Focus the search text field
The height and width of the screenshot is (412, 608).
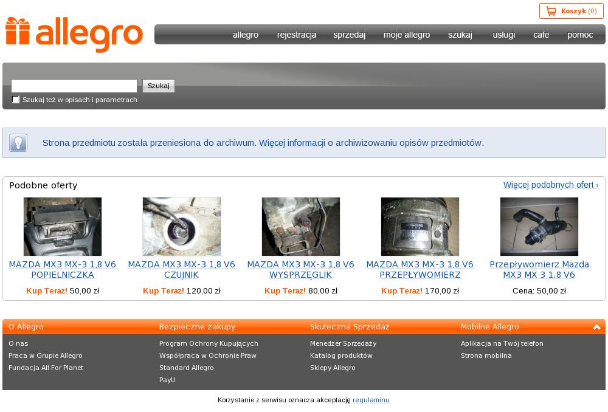74,86
